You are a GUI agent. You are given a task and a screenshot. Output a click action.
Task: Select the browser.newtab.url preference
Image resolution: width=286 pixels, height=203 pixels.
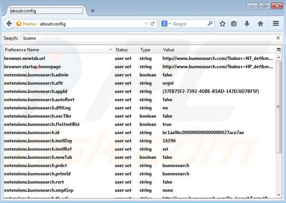pyautogui.click(x=139, y=58)
